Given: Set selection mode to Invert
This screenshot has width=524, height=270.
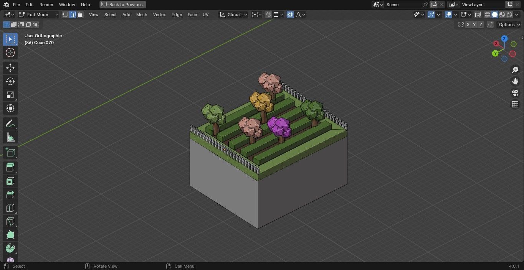Looking at the screenshot, I should 28,25.
